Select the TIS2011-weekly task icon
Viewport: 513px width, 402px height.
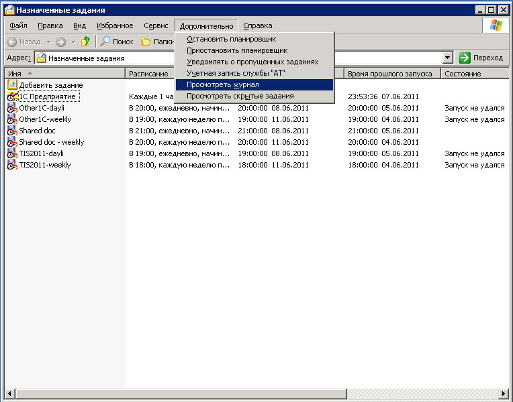(12, 165)
